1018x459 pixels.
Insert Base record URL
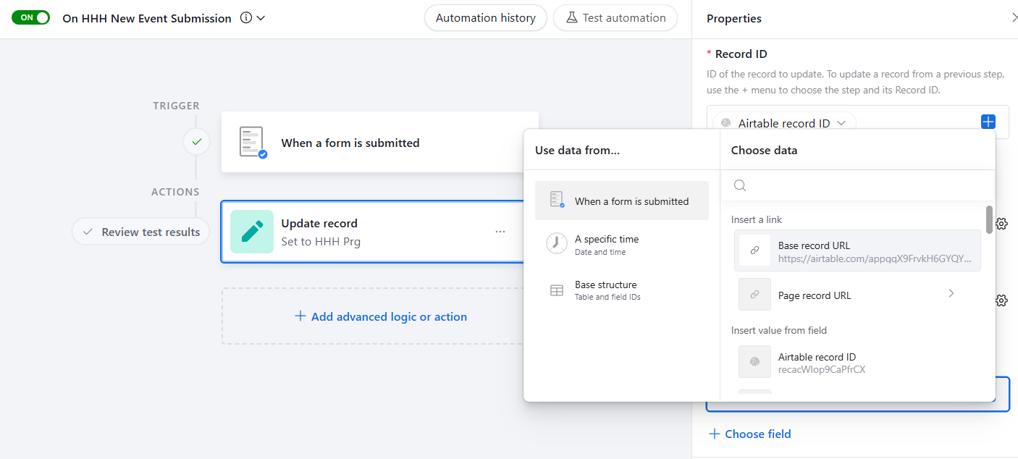(857, 250)
